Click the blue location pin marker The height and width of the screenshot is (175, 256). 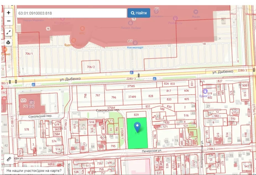pos(137,127)
